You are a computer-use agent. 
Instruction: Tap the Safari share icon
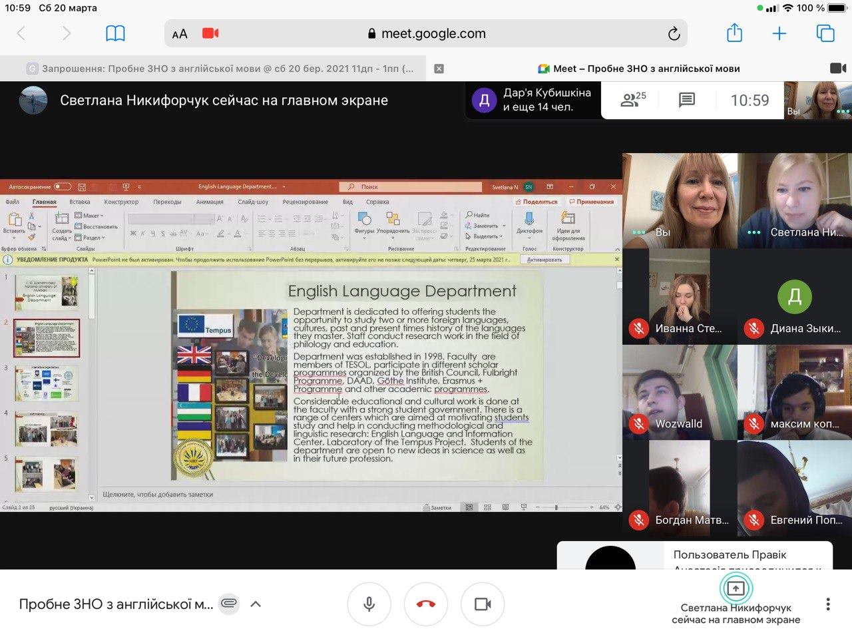tap(734, 33)
